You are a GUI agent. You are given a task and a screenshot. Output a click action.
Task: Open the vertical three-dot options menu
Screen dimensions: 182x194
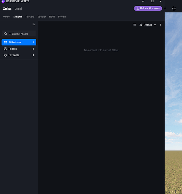click(160, 25)
